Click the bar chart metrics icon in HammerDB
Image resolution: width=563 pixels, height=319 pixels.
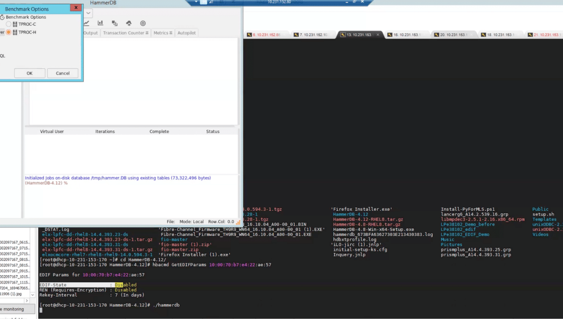tap(100, 23)
